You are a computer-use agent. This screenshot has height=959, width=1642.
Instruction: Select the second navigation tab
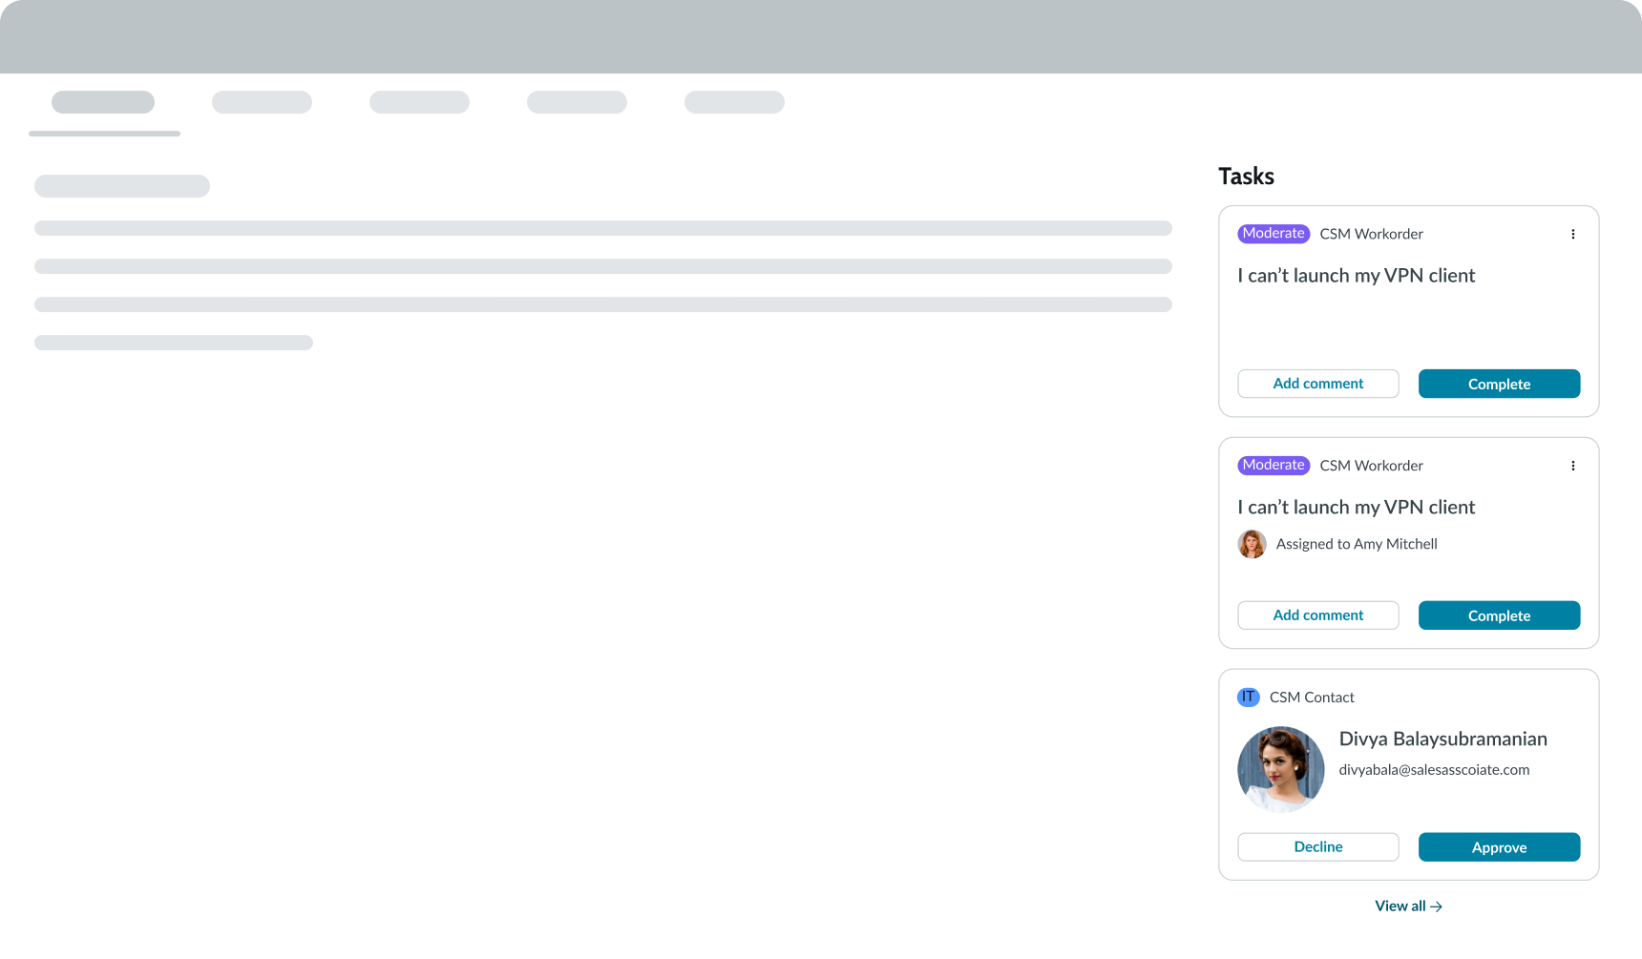pos(262,102)
